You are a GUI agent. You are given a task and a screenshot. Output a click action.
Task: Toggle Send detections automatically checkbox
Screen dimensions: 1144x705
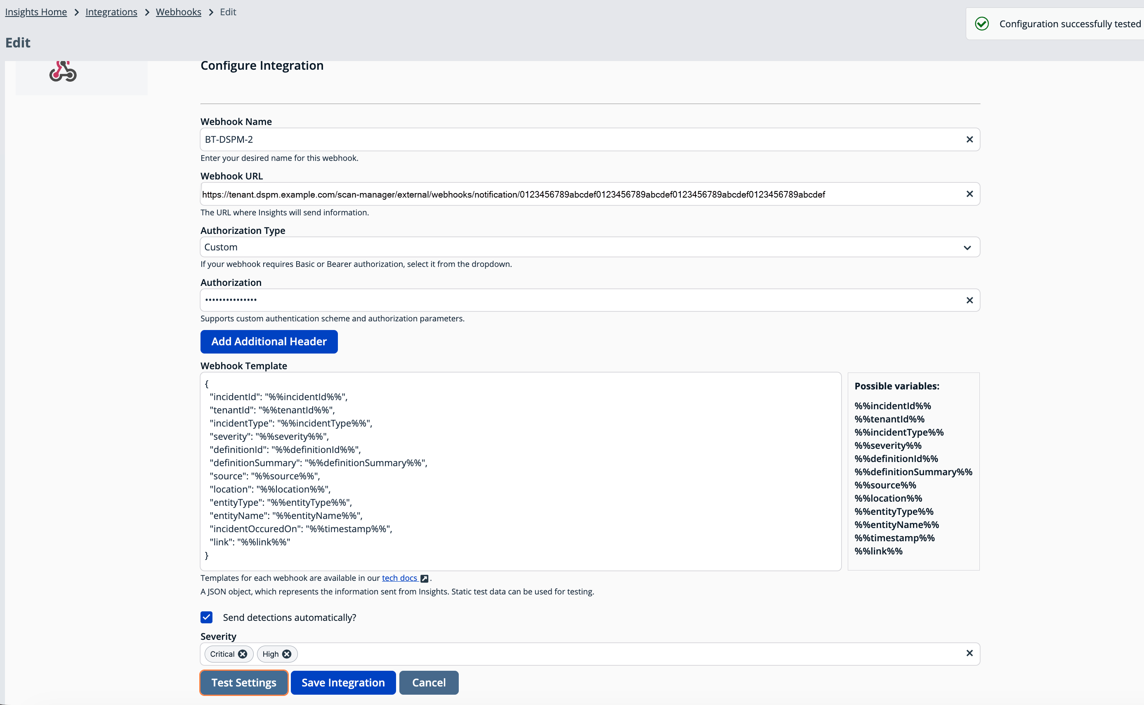click(207, 618)
